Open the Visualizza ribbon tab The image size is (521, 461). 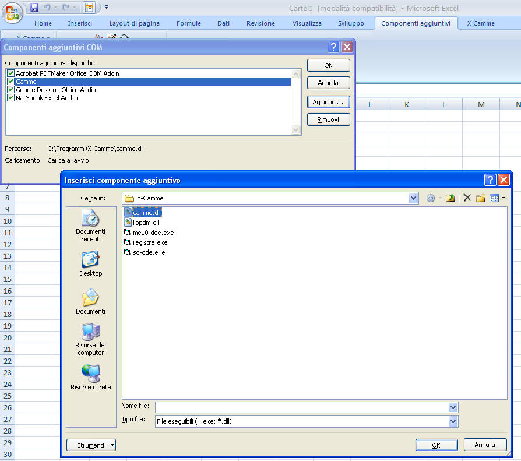point(307,23)
